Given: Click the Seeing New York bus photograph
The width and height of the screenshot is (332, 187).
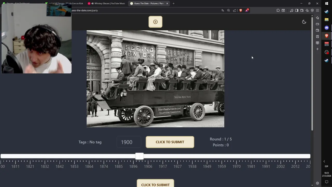Looking at the screenshot, I should pos(155,79).
